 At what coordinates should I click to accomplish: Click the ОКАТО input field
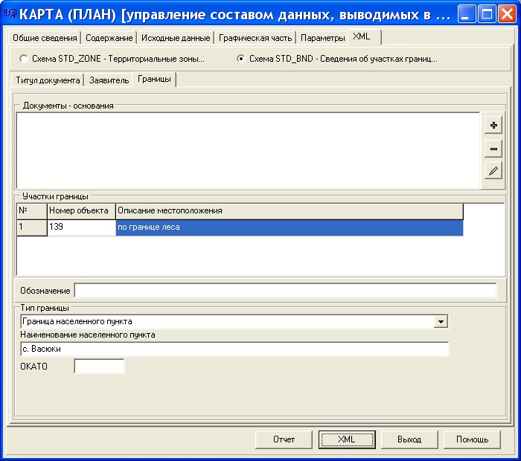pyautogui.click(x=99, y=366)
